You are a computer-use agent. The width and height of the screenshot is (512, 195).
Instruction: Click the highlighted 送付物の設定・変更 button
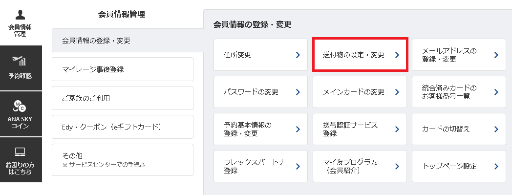[360, 55]
